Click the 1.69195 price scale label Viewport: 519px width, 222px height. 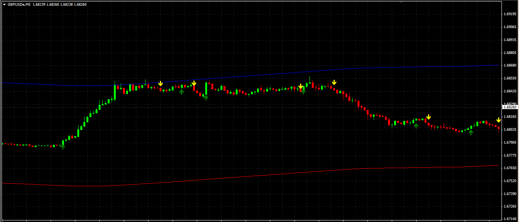[509, 14]
